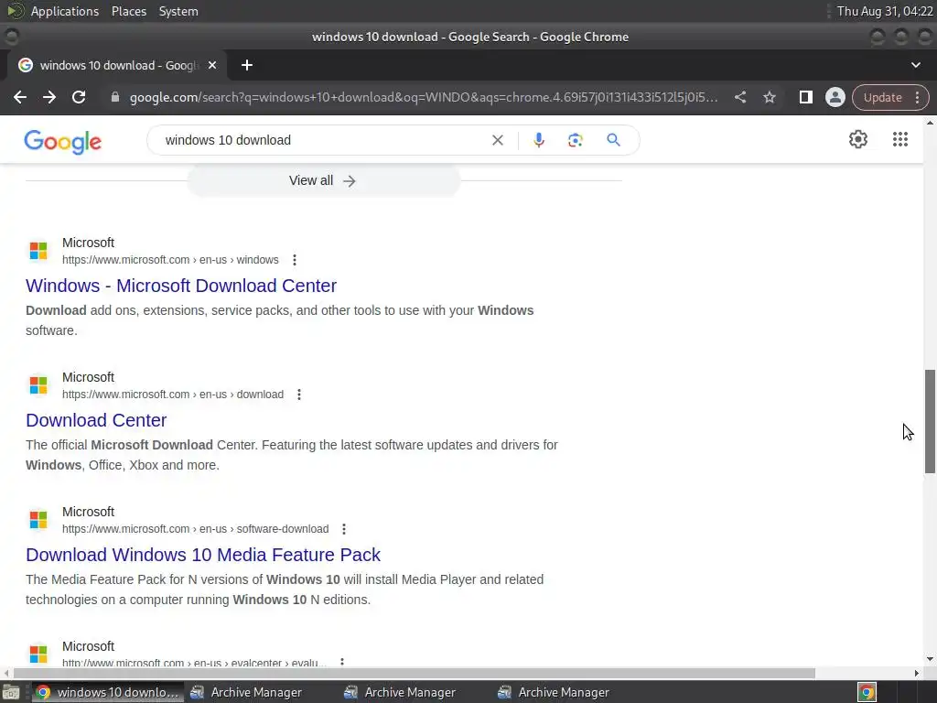This screenshot has height=703, width=937.
Task: Open Download Windows 10 Media Feature Pack
Action: pos(203,555)
